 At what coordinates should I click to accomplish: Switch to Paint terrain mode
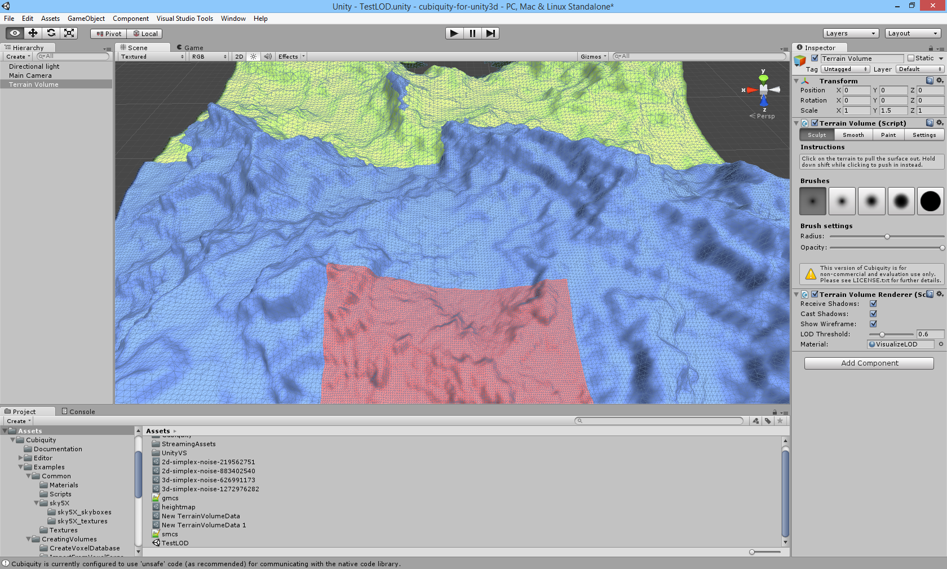tap(888, 135)
